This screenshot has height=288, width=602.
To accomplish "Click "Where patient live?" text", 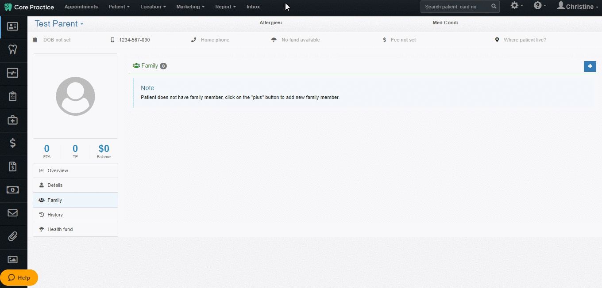I will [525, 40].
